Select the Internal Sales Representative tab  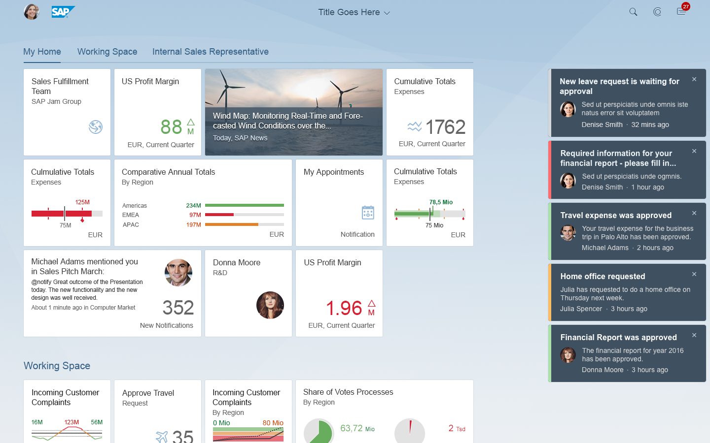click(210, 52)
